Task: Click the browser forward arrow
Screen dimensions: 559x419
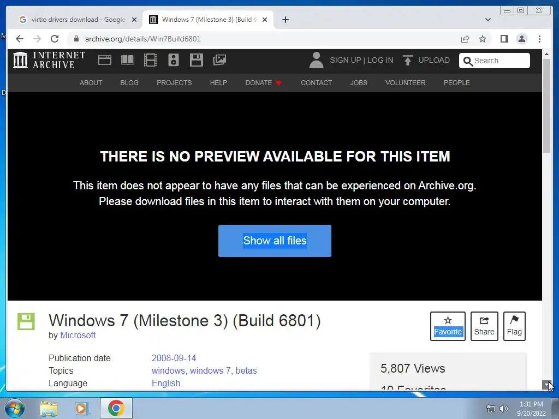Action: [37, 39]
